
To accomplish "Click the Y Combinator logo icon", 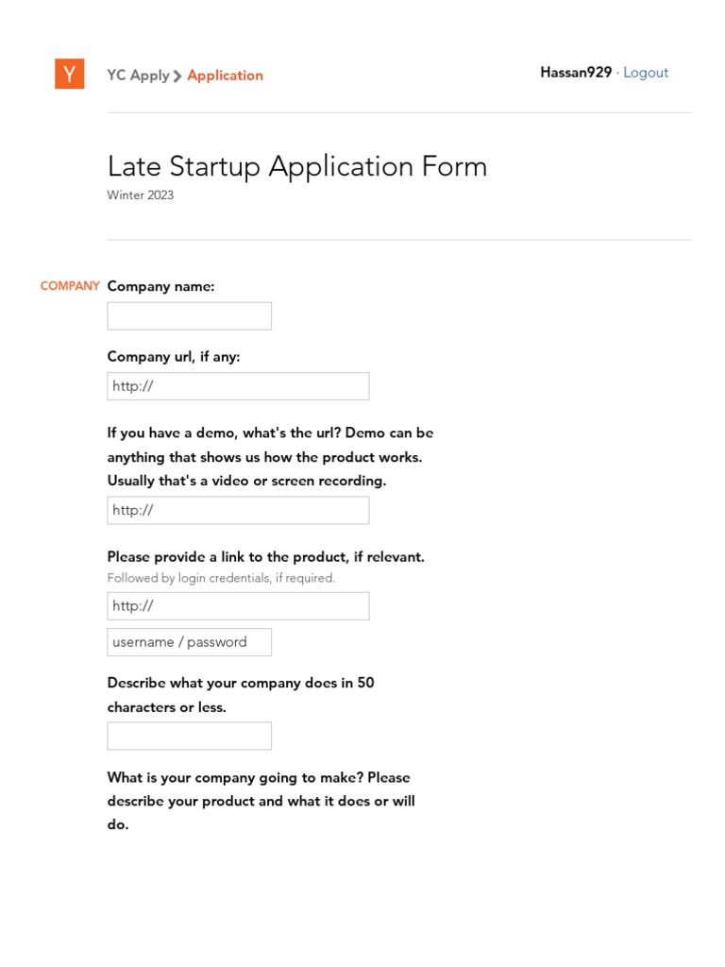I will 69,74.
